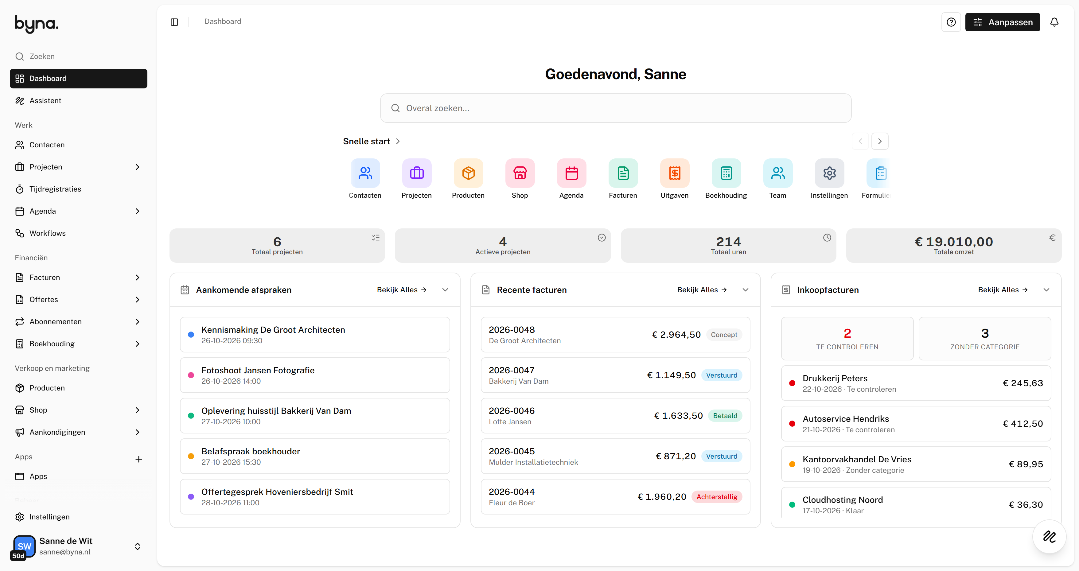Open the Zonder categorie counter
Image resolution: width=1079 pixels, height=571 pixels.
[x=985, y=339]
